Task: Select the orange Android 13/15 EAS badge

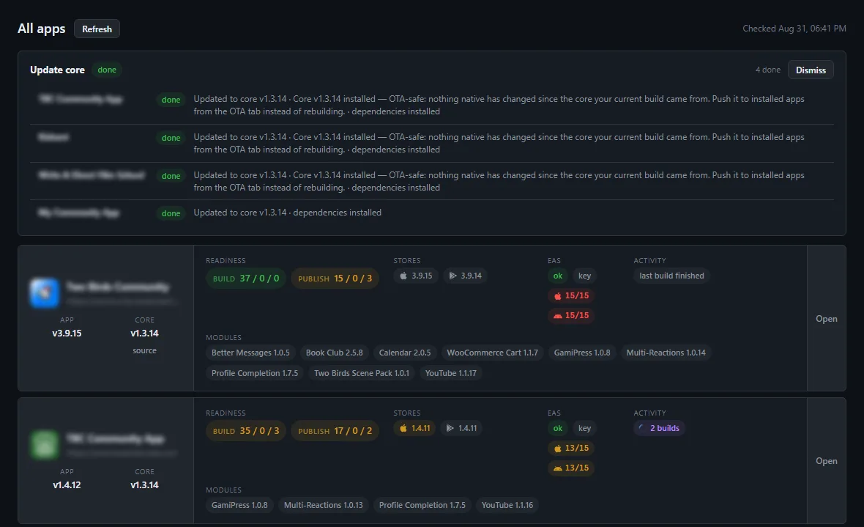Action: 571,468
